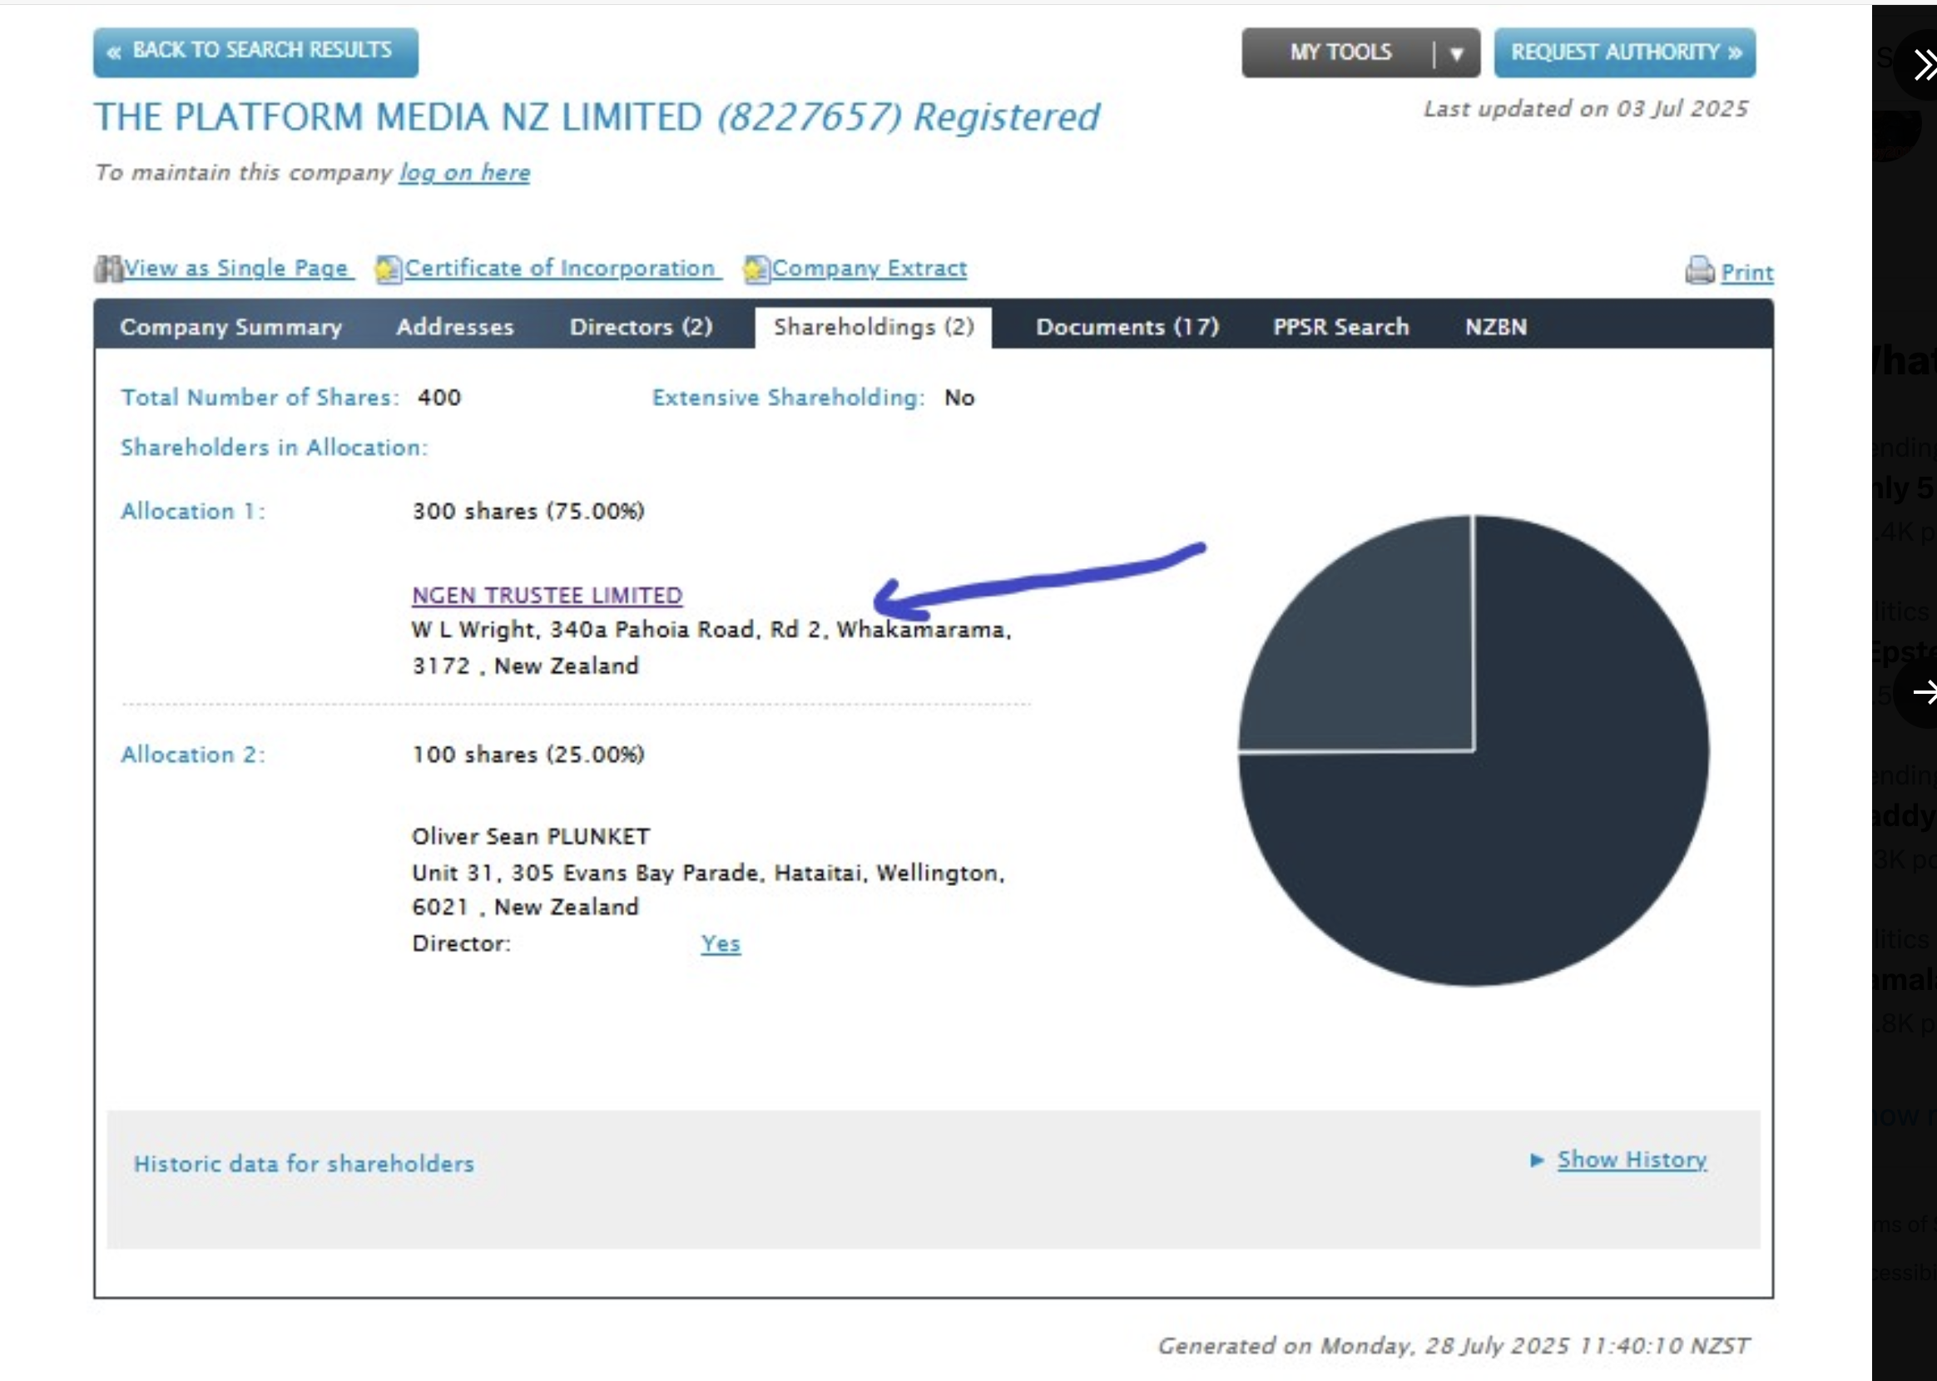Click the binoculars icon beside View as Single Page
The image size is (1937, 1381).
pos(108,269)
